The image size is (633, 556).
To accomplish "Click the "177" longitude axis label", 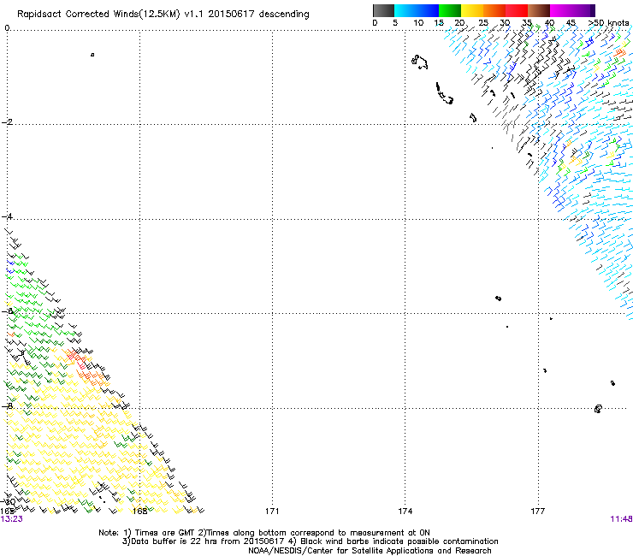I will tap(538, 512).
